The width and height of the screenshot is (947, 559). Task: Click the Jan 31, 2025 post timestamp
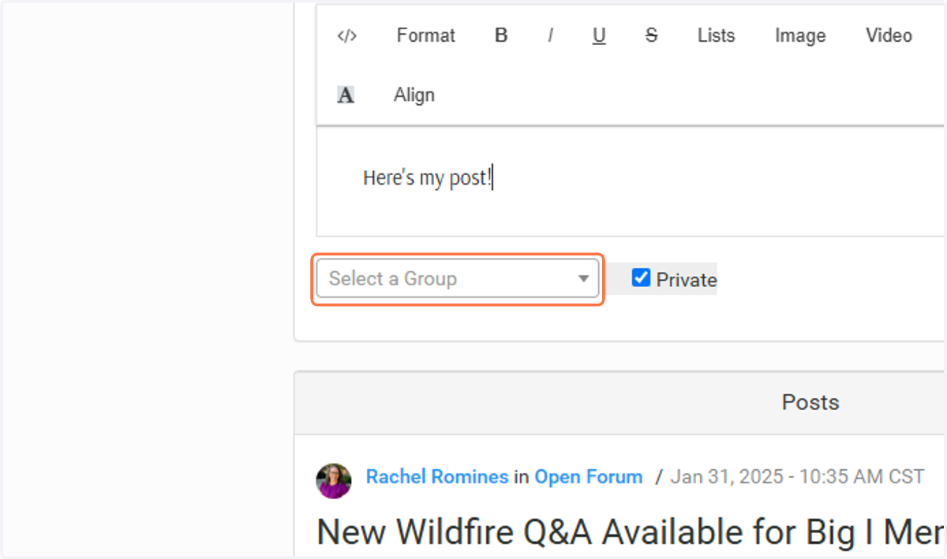pos(797,477)
